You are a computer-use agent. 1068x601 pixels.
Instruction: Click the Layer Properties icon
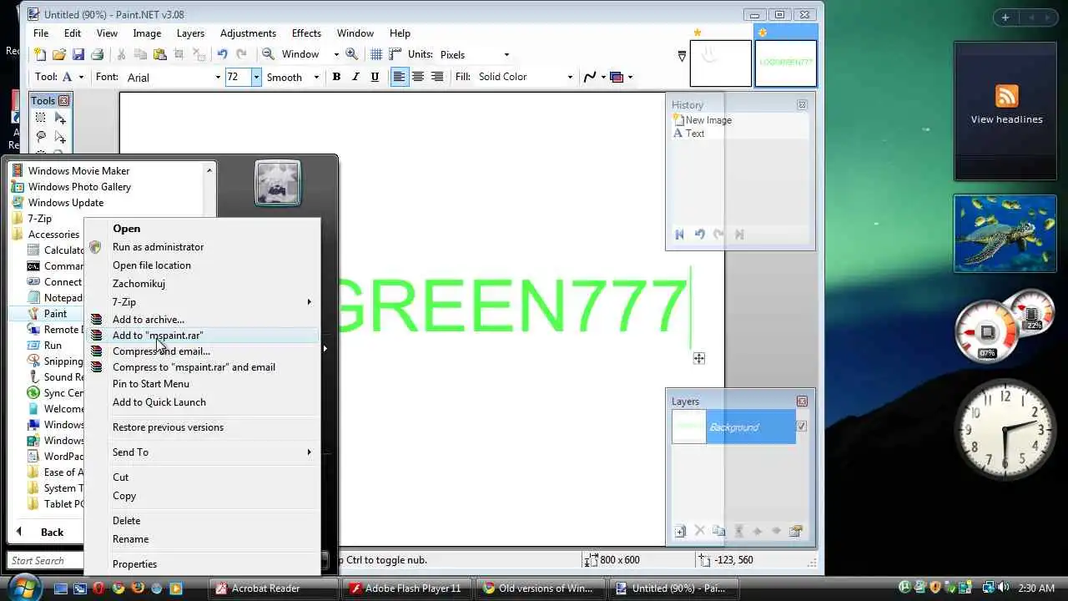coord(795,531)
